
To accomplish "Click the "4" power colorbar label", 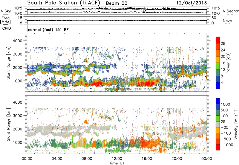I will tap(222, 82).
